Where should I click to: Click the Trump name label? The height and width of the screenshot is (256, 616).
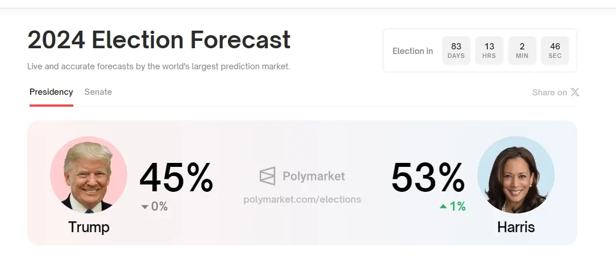pos(89,227)
